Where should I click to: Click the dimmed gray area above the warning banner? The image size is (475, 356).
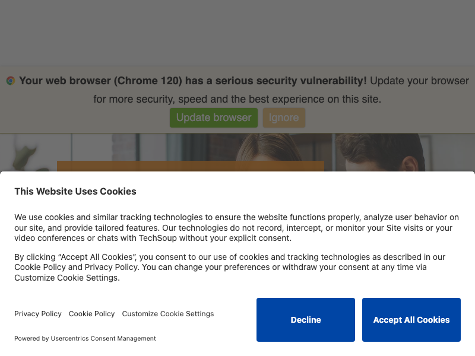tap(237, 30)
